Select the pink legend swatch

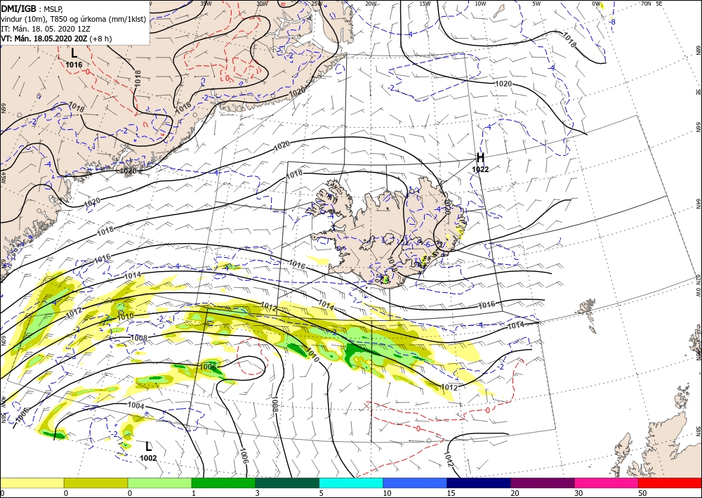607,483
